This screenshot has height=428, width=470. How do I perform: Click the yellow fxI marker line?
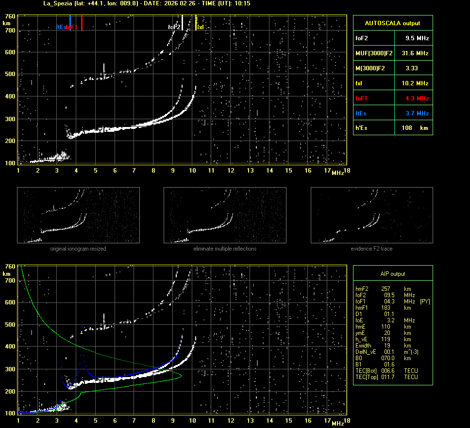196,22
